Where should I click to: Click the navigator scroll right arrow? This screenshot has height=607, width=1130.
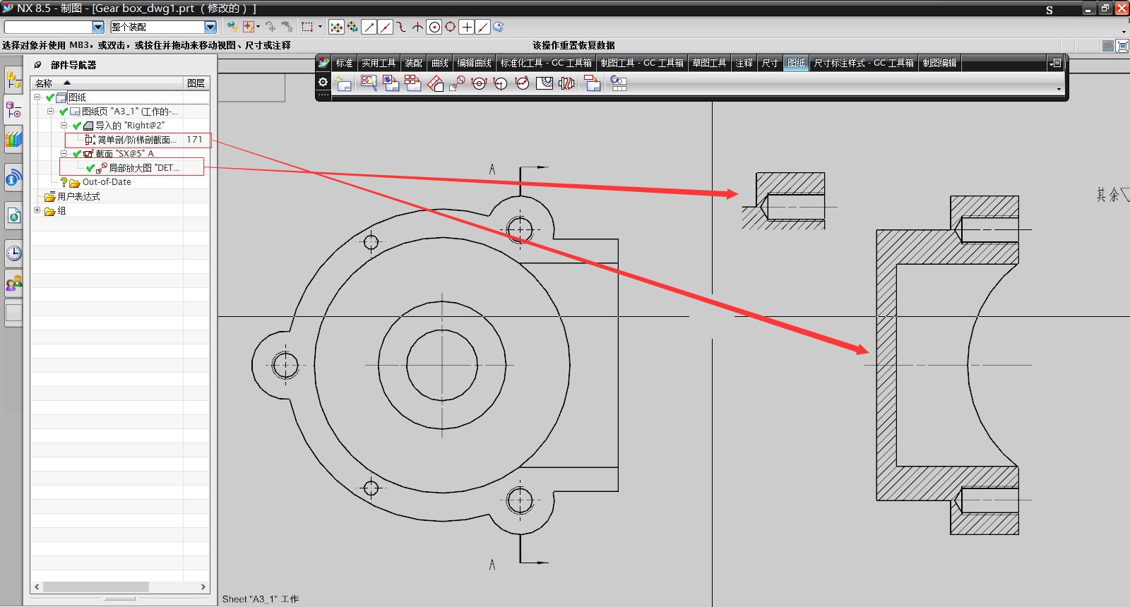(x=203, y=587)
